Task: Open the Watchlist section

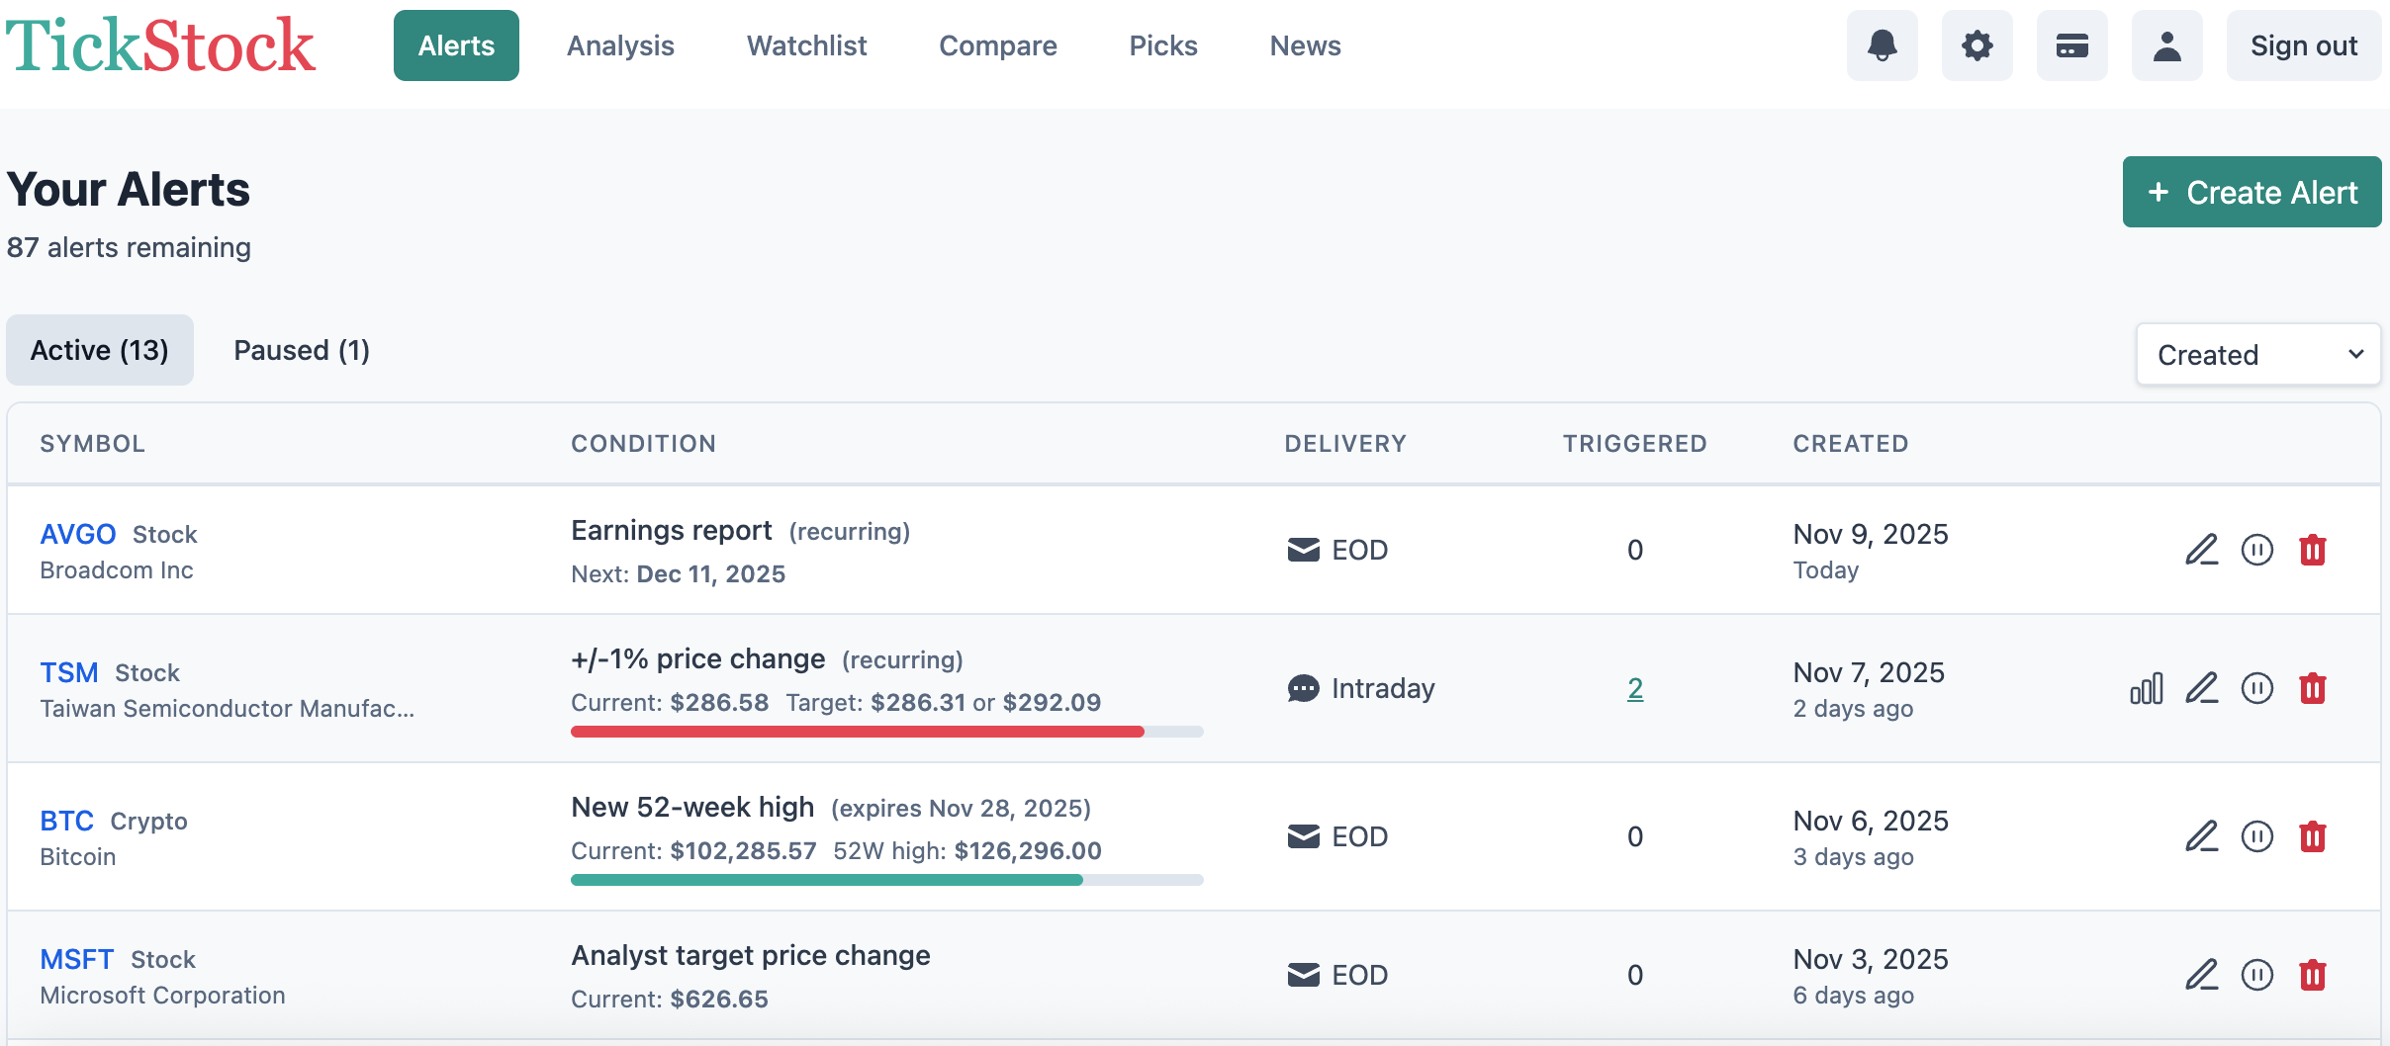Action: click(805, 45)
